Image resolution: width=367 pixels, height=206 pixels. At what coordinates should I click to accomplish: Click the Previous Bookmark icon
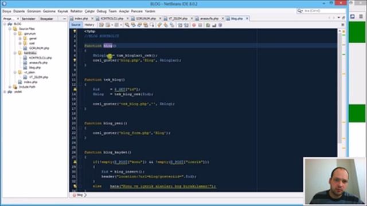coord(159,25)
